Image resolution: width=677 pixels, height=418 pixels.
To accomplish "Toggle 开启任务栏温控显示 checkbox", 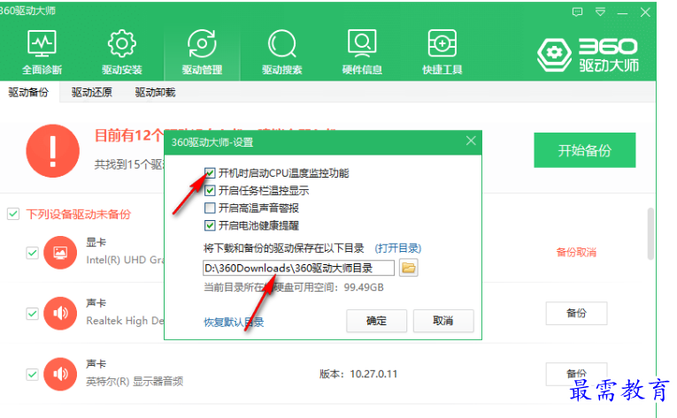I will click(210, 190).
